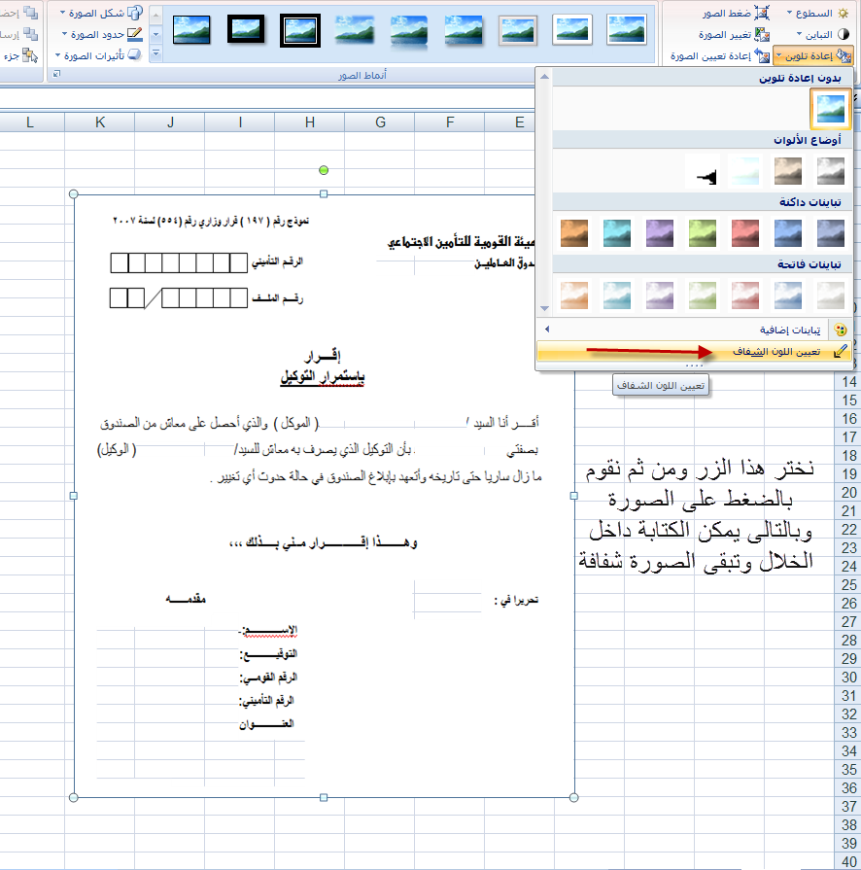Viewport: 861px width, 870px height.
Task: Pick the light red variation under تباينات فاتحة
Action: tap(745, 296)
